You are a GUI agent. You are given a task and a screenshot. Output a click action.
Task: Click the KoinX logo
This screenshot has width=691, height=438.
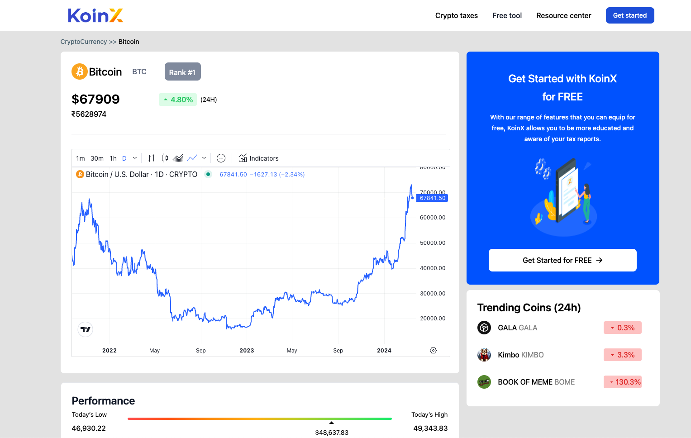click(95, 15)
